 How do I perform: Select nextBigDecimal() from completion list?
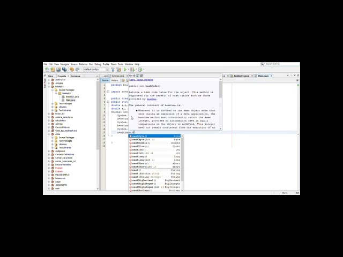pyautogui.click(x=155, y=180)
